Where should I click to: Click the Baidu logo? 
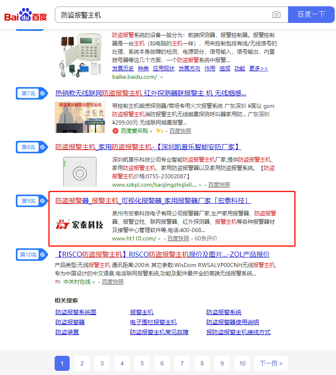tap(25, 15)
